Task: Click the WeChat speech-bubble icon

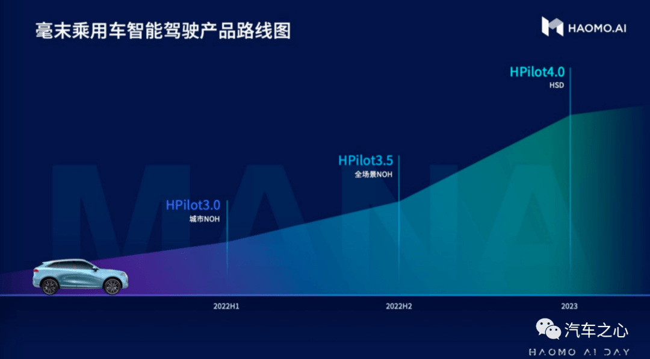Action: tap(548, 329)
